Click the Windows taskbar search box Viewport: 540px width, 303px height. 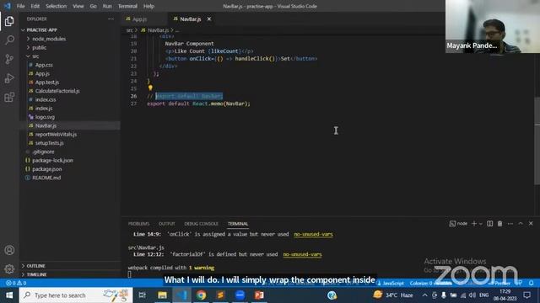click(76, 295)
